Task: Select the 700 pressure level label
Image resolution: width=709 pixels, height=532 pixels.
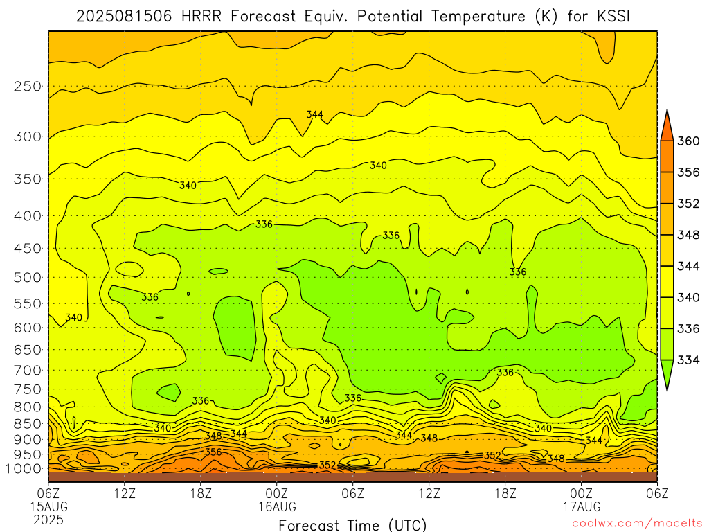Action: (28, 370)
